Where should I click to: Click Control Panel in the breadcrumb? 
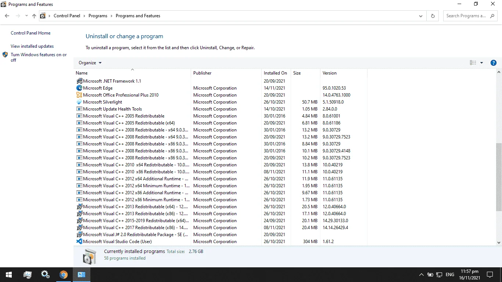tap(67, 16)
